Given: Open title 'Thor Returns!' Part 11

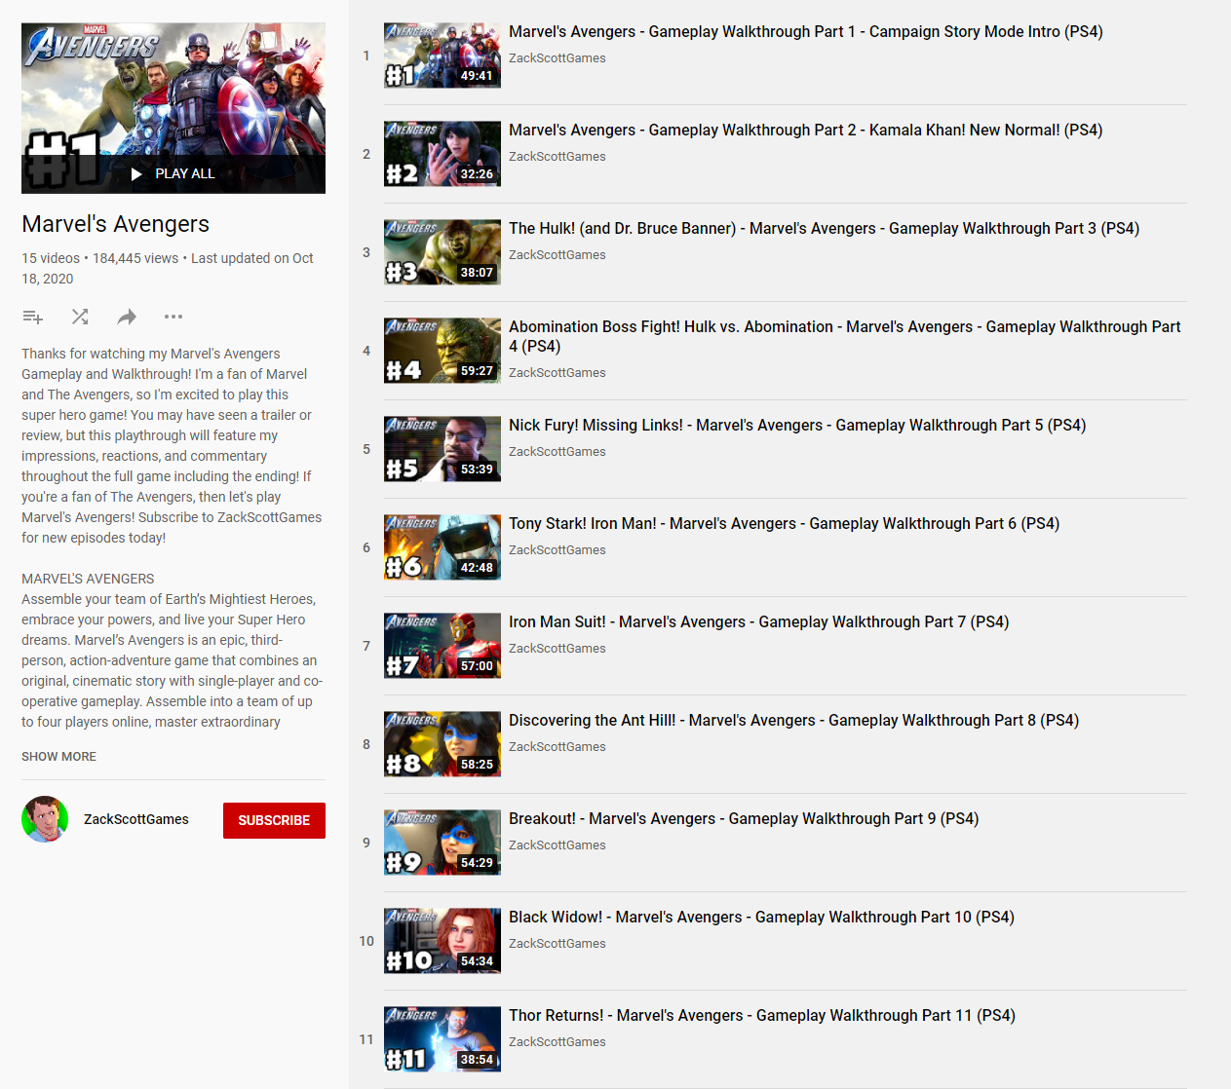Looking at the screenshot, I should pyautogui.click(x=762, y=1016).
